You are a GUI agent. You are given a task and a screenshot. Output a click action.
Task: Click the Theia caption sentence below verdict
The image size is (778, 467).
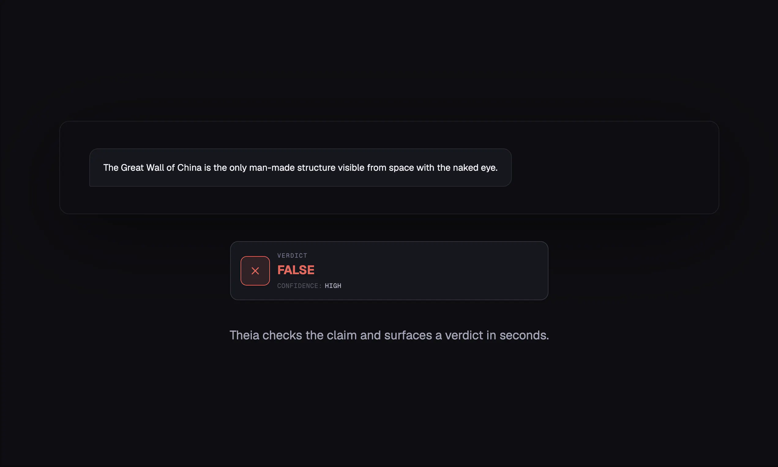click(389, 335)
